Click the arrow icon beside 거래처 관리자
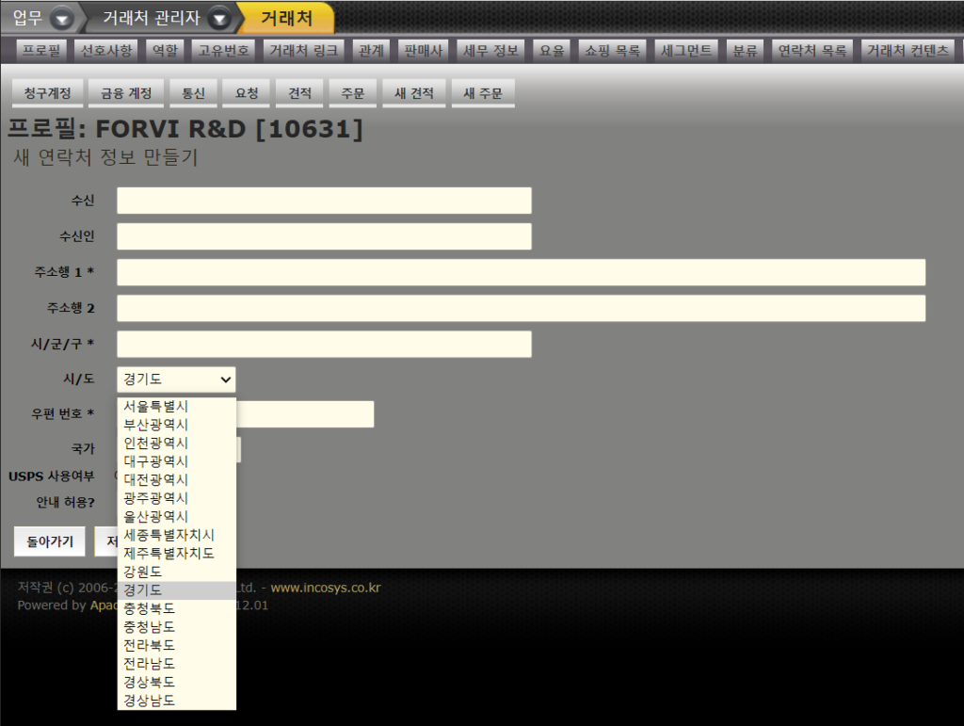 218,18
